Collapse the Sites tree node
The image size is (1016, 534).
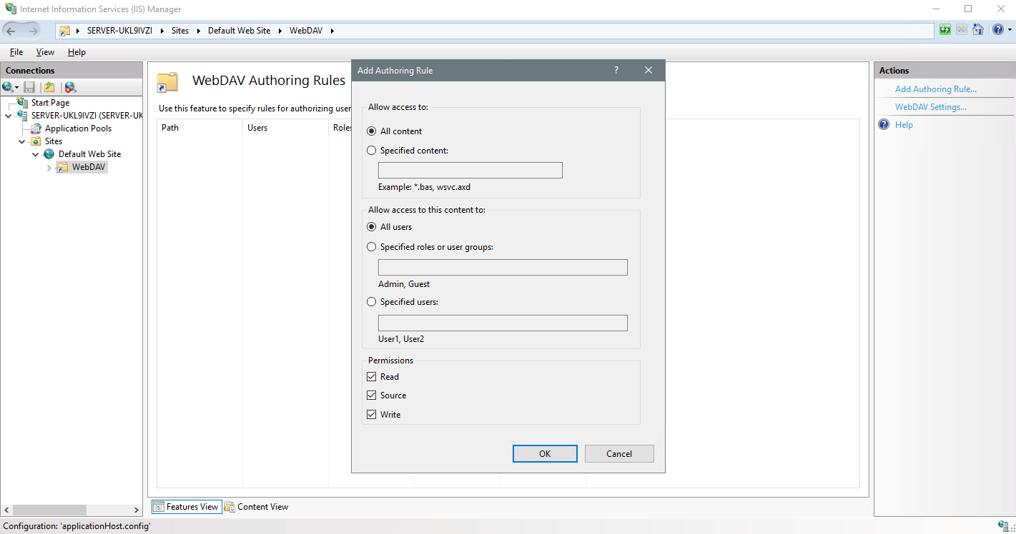(x=22, y=141)
